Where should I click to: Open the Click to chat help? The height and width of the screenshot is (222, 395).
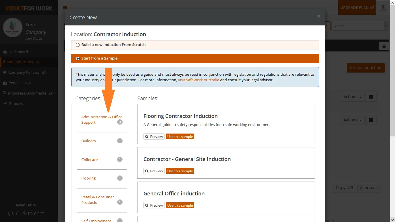point(26,214)
